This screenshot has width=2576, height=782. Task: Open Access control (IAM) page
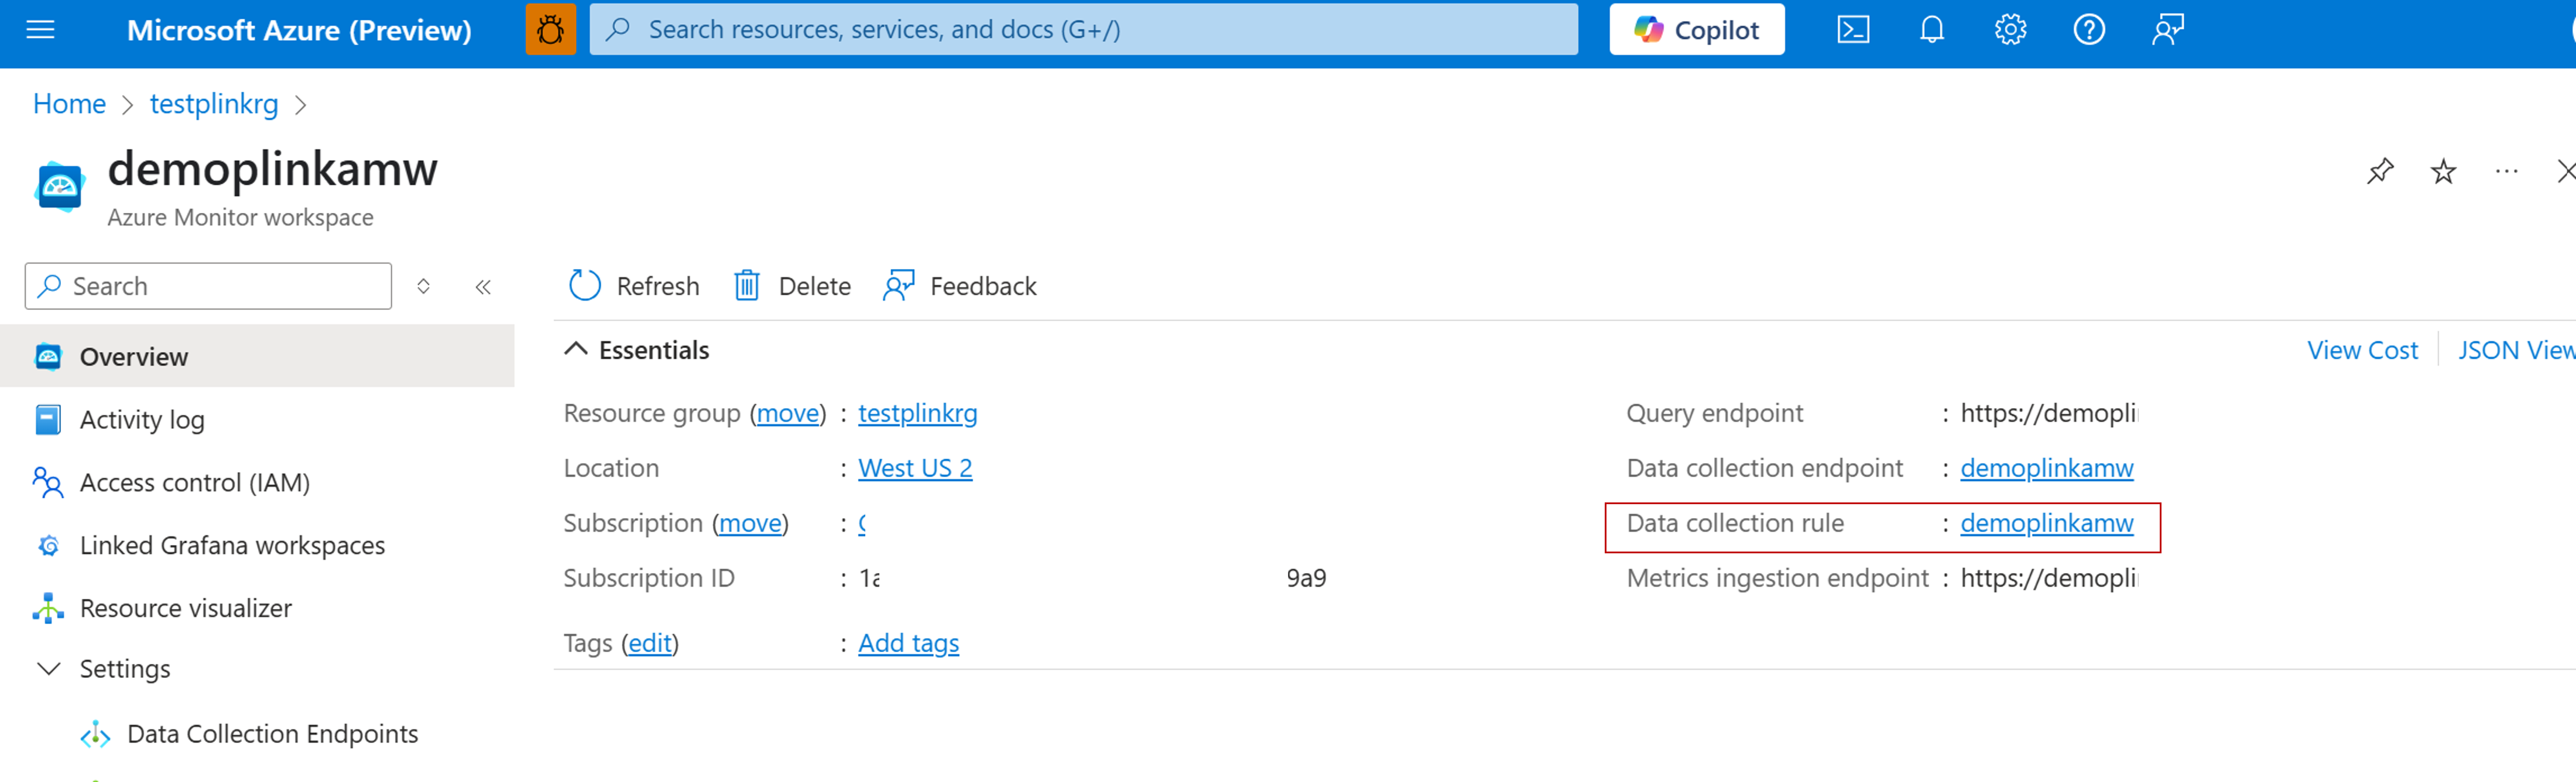pyautogui.click(x=194, y=483)
